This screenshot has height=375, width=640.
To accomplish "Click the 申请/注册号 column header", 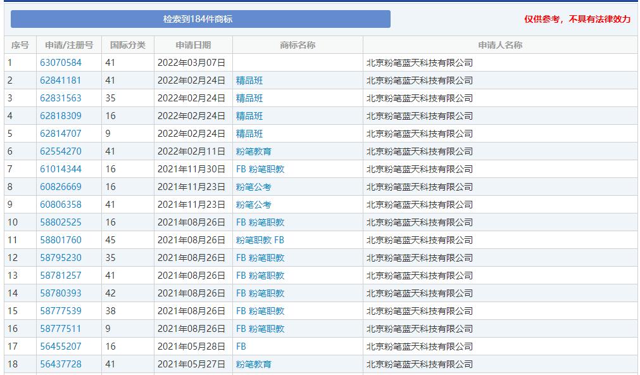I will point(69,45).
